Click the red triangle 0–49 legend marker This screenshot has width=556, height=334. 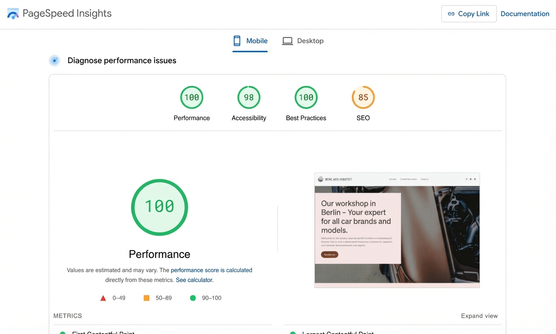103,298
